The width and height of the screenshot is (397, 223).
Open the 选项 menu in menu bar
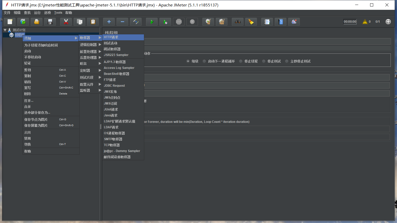47,13
